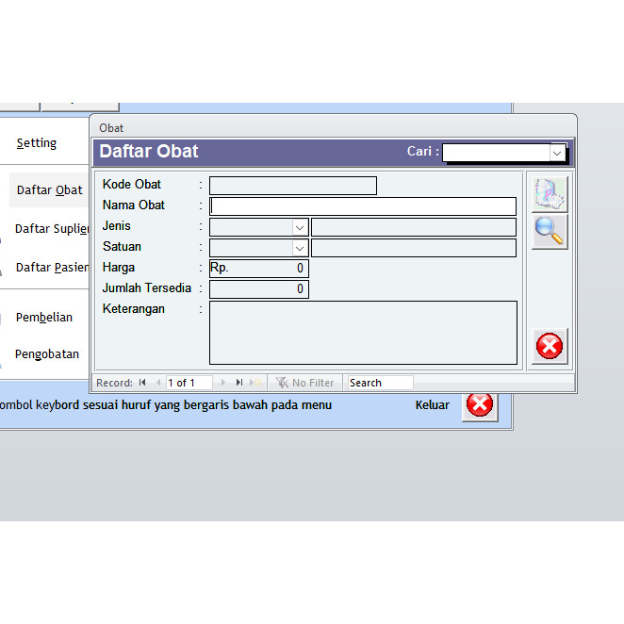
Task: Focus the Nama Obat text field
Action: click(x=363, y=206)
